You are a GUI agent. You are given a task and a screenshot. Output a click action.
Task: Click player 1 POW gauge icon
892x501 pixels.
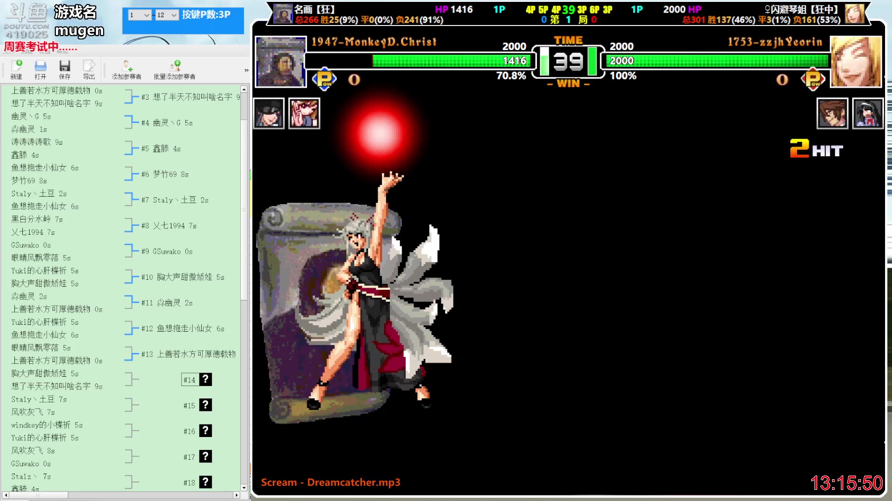click(324, 79)
